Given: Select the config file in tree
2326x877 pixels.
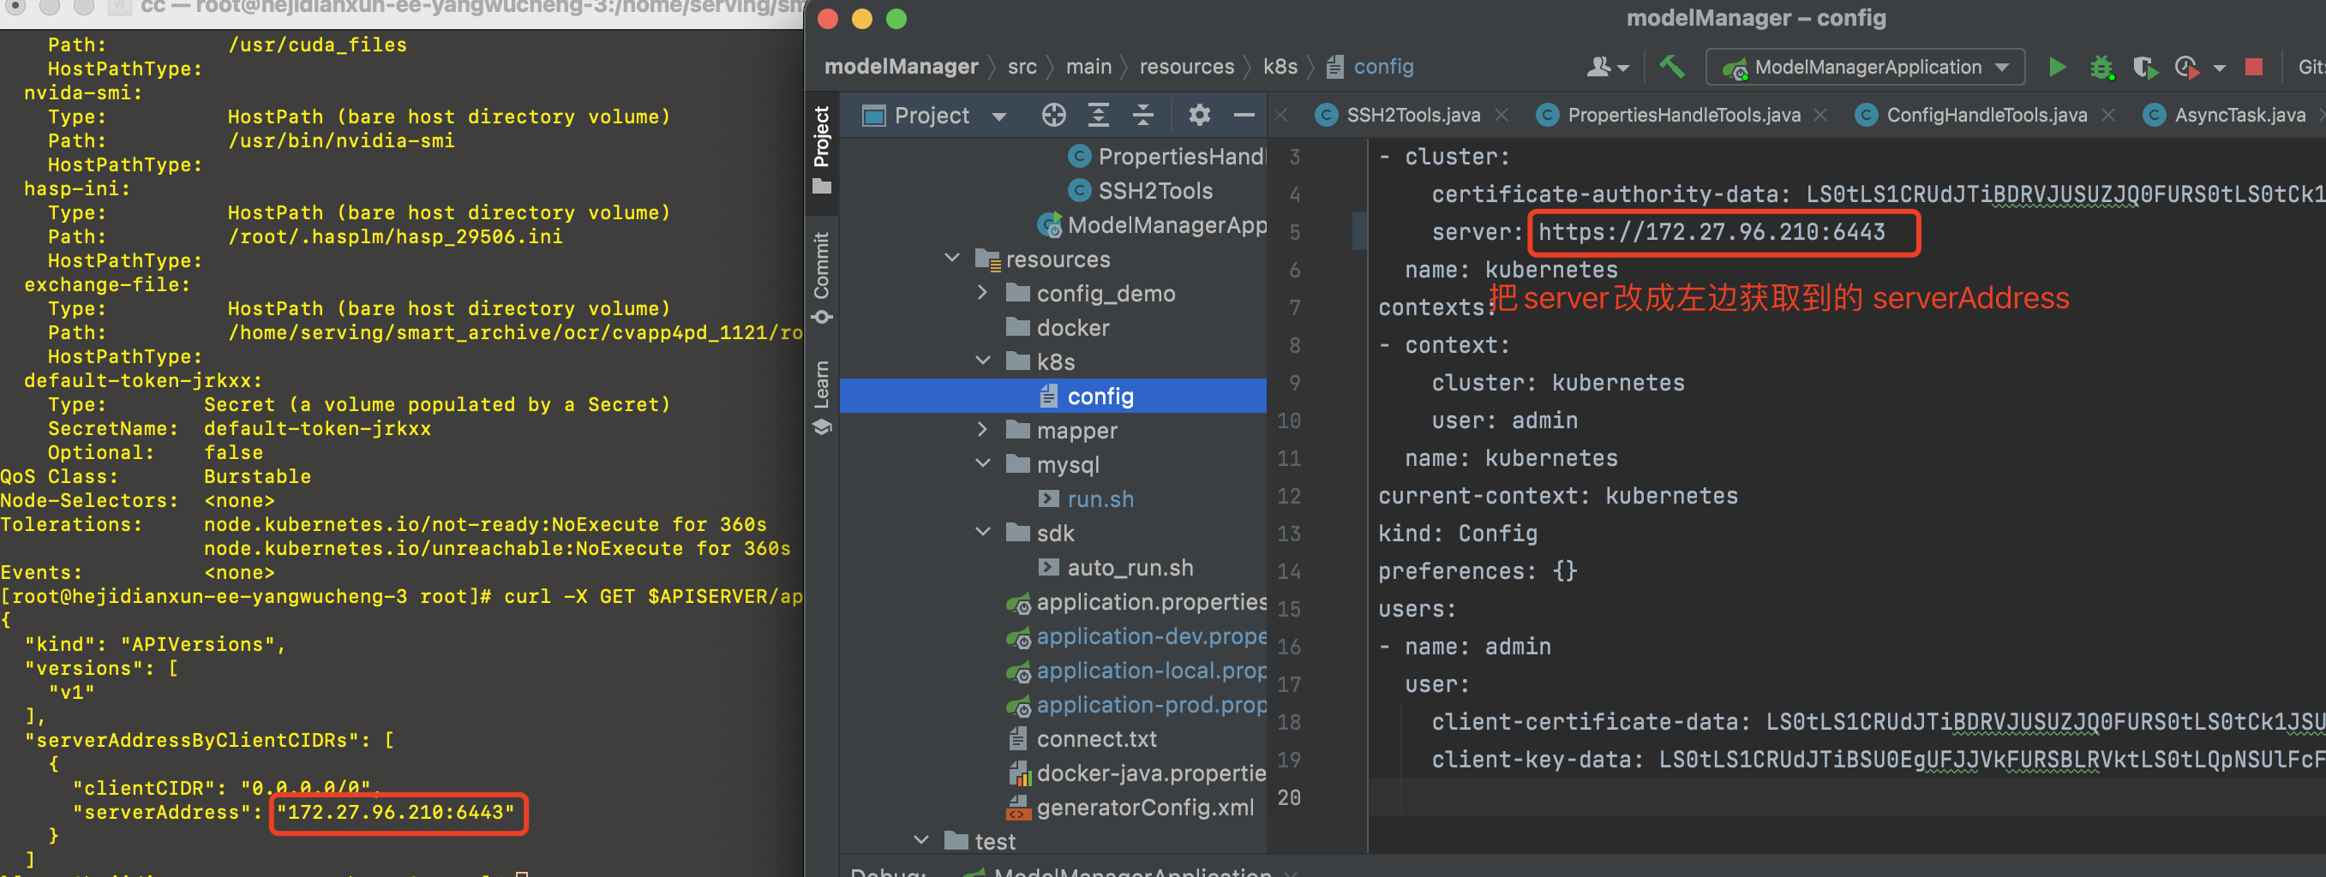Looking at the screenshot, I should pyautogui.click(x=1052, y=395).
